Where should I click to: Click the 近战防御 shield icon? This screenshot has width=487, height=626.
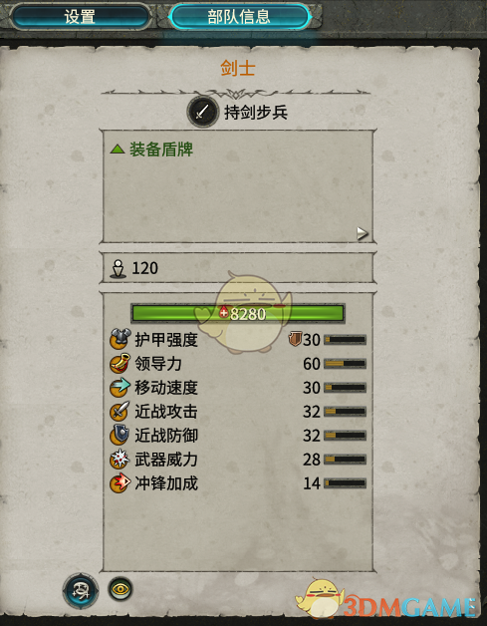pyautogui.click(x=121, y=436)
